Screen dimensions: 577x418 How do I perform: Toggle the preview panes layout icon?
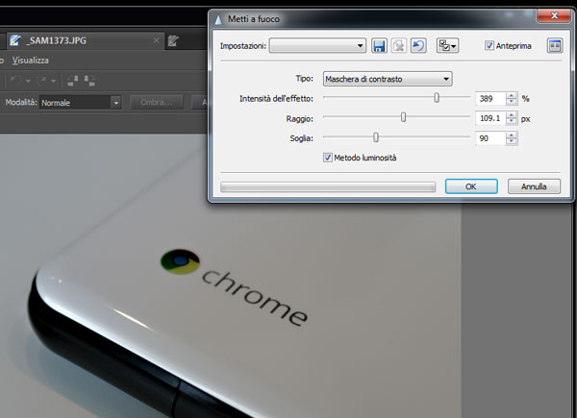coord(555,46)
